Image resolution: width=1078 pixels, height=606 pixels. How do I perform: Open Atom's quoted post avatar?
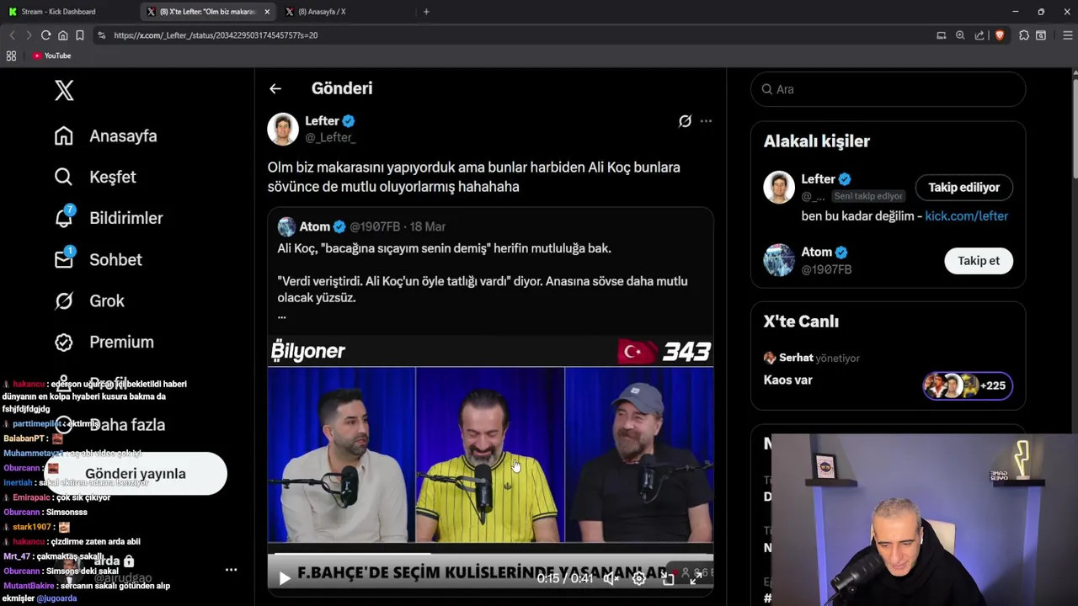(x=286, y=226)
